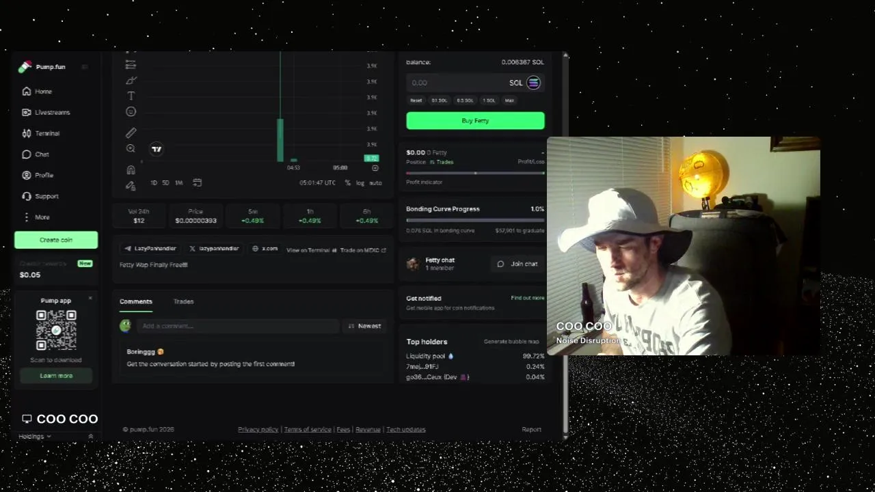
Task: Switch to the Trades tab
Action: pyautogui.click(x=183, y=301)
